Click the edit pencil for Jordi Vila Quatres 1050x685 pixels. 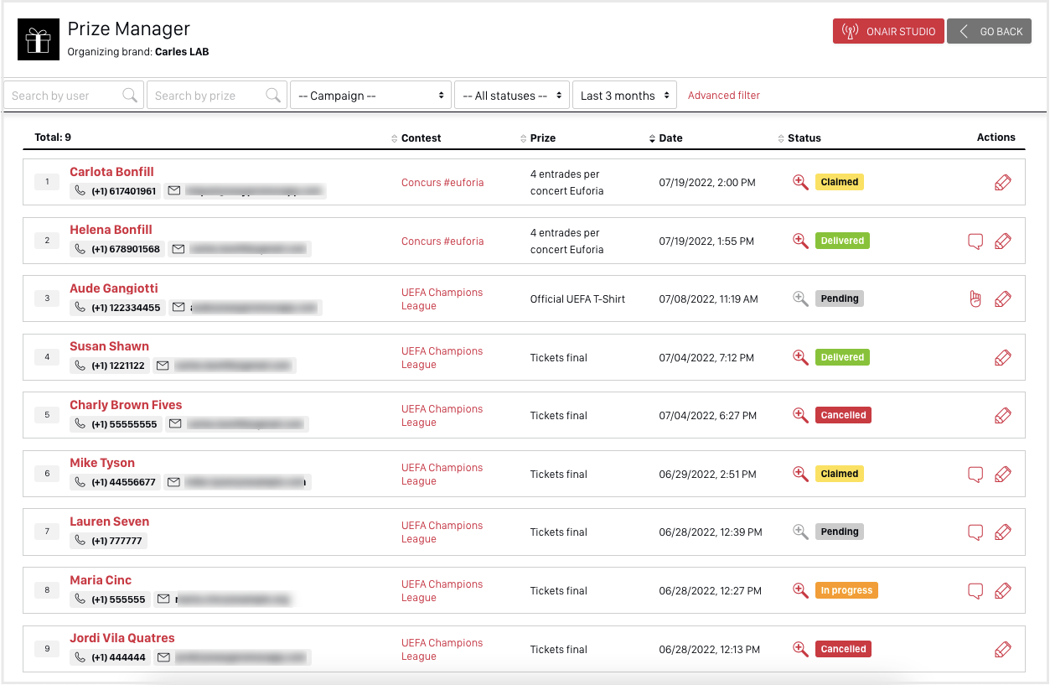[x=1002, y=650]
